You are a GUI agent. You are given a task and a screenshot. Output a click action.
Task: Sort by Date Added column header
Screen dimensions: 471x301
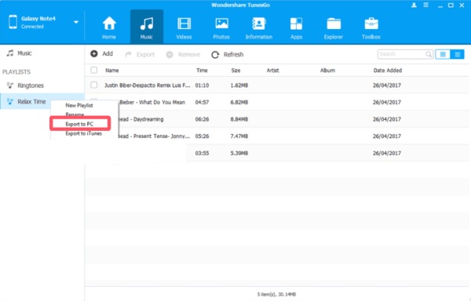[x=388, y=71]
